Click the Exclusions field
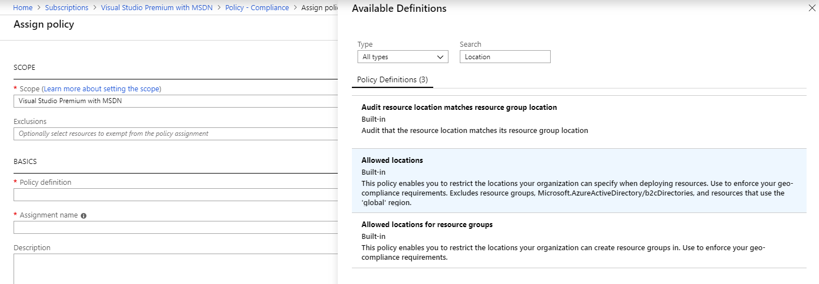The width and height of the screenshot is (819, 284). pos(175,134)
